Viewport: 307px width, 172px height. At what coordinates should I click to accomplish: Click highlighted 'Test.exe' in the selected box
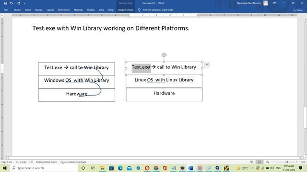(x=141, y=67)
